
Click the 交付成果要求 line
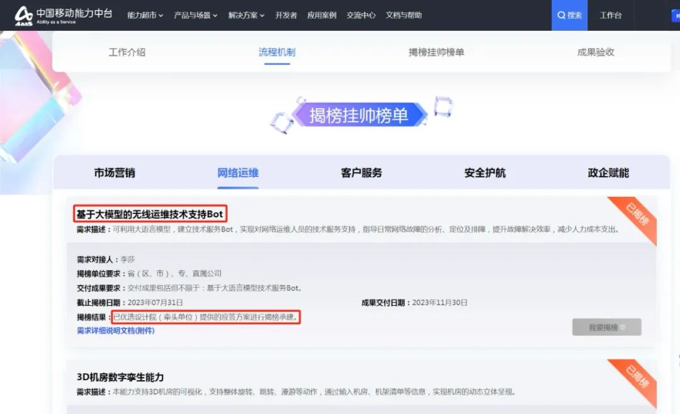point(190,288)
